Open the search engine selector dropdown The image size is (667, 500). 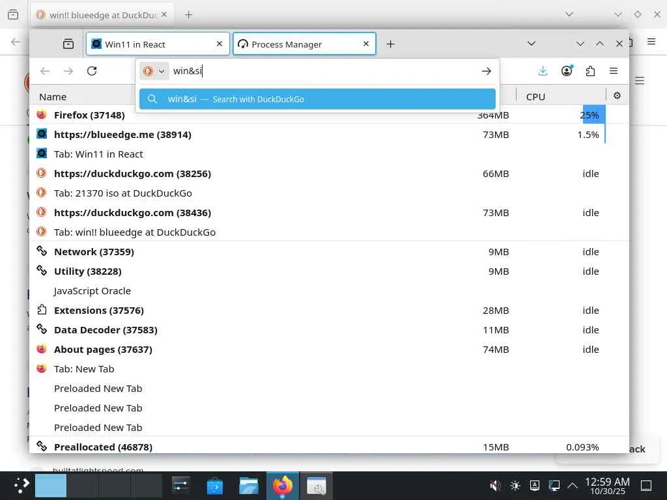click(154, 71)
